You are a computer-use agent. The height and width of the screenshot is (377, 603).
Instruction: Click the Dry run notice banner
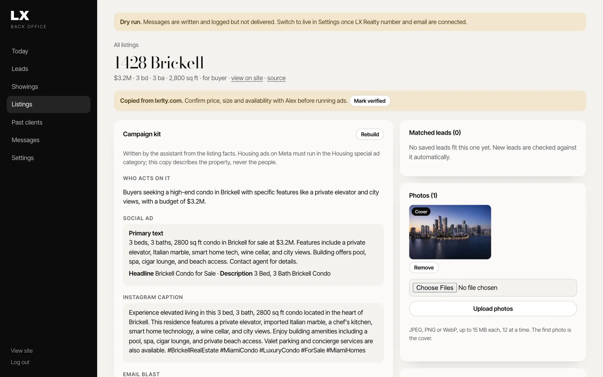[x=350, y=22]
